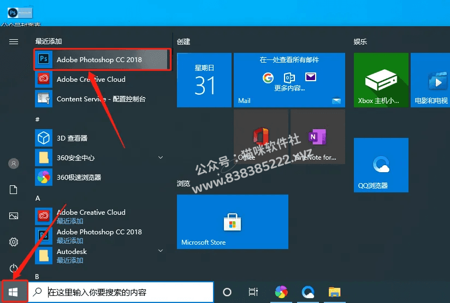
Task: Click the 浏览 tile group title
Action: (183, 183)
